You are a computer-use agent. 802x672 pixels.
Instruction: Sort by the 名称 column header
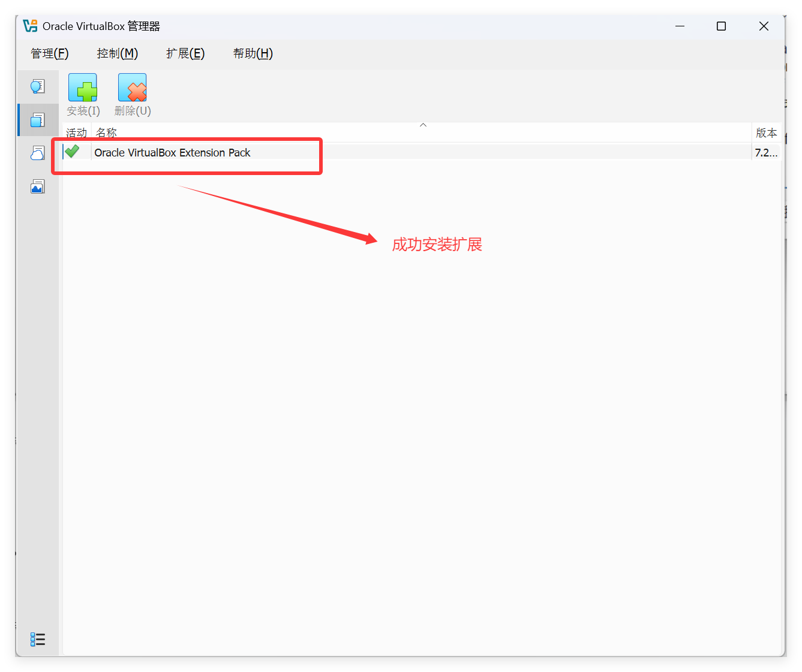tap(422, 132)
